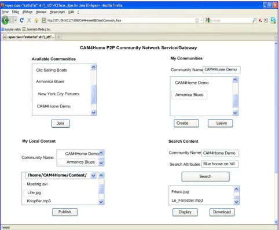
Task: Select New York City Pictures community
Action: coord(58,94)
